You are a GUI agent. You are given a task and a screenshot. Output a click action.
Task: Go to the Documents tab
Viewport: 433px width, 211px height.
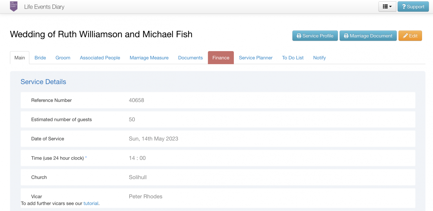pyautogui.click(x=190, y=58)
